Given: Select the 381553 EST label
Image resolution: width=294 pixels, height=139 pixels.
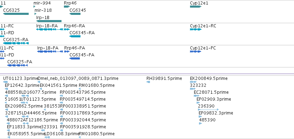Looking at the screenshot, I should tap(52, 106).
